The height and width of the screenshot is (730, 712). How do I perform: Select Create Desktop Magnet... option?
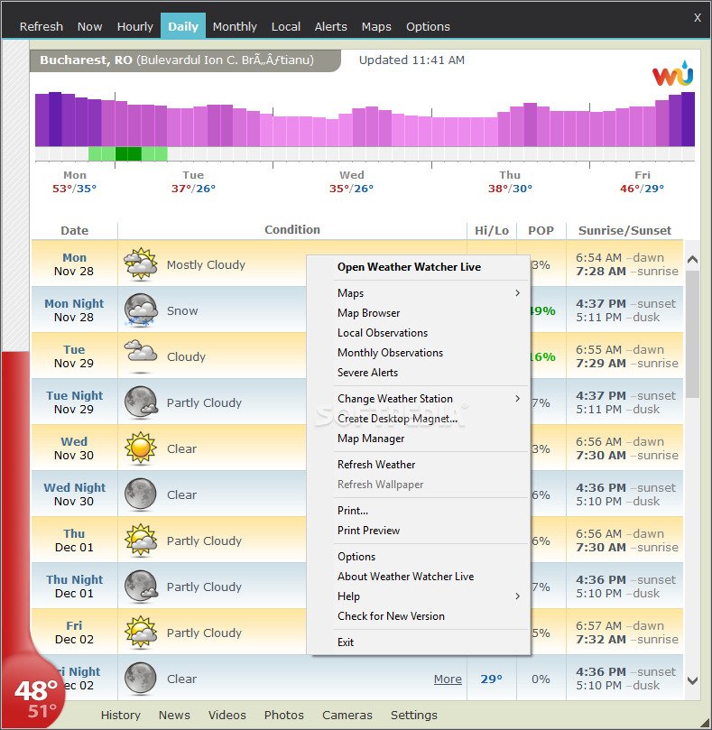point(397,419)
